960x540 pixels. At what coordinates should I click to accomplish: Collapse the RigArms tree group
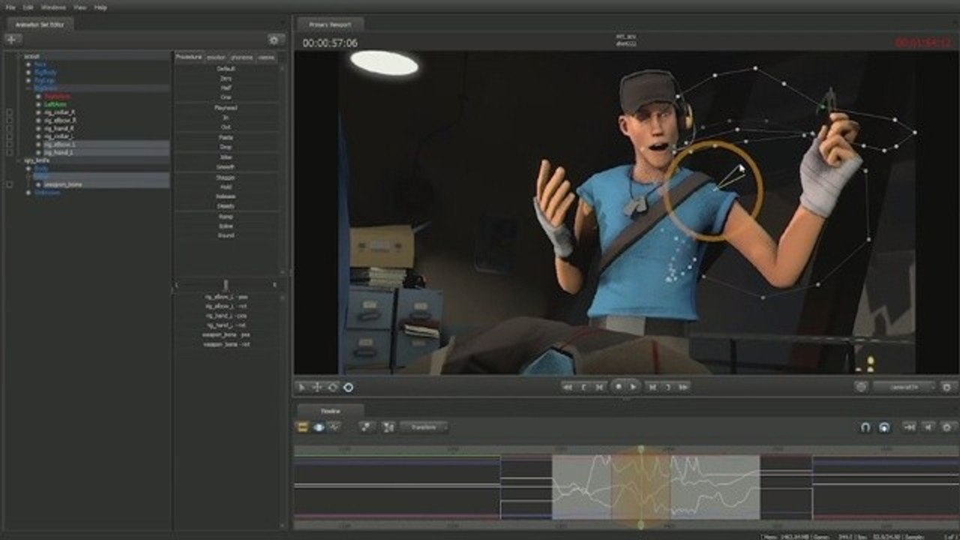[x=28, y=88]
